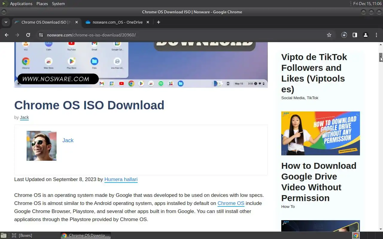Open Chrome downloads icon
The image size is (383, 239).
coord(344,35)
